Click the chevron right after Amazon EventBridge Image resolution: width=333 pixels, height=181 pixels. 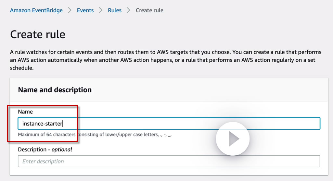point(70,10)
